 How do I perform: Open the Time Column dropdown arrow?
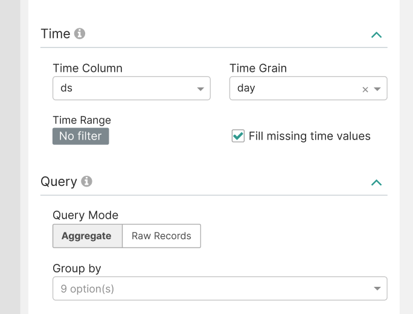[x=200, y=89]
